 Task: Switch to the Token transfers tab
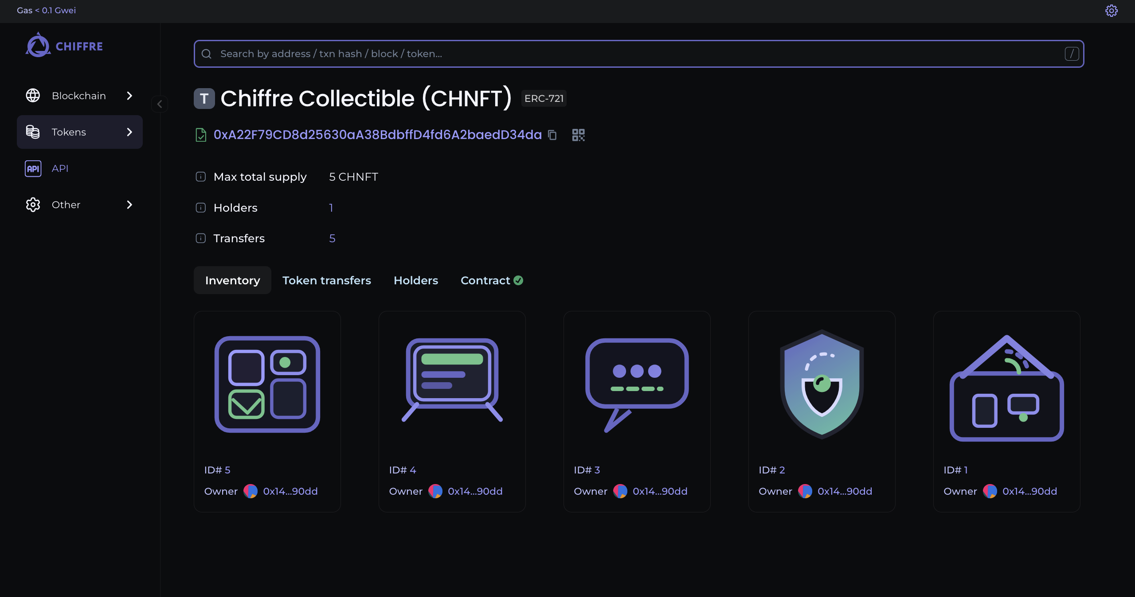click(x=326, y=280)
